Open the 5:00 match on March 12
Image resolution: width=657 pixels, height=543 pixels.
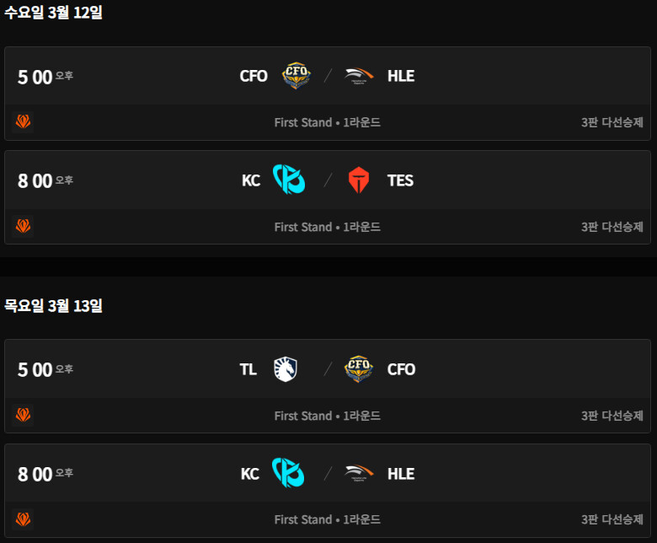coord(35,77)
